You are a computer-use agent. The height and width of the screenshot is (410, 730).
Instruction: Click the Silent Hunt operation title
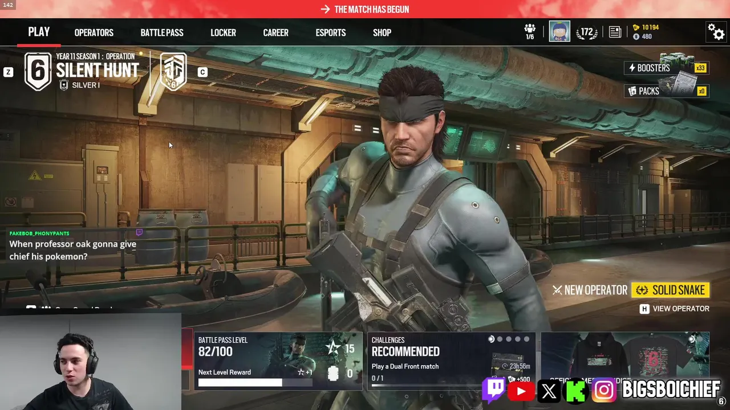click(x=98, y=71)
